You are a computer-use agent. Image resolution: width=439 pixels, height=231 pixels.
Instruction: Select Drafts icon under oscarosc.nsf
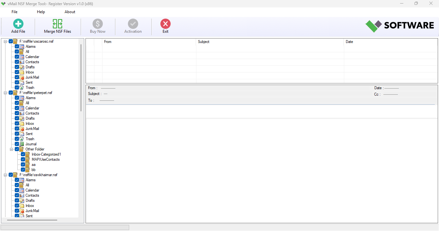pos(22,67)
